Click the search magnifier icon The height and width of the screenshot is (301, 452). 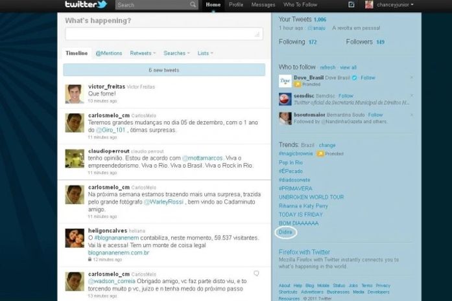tap(193, 5)
